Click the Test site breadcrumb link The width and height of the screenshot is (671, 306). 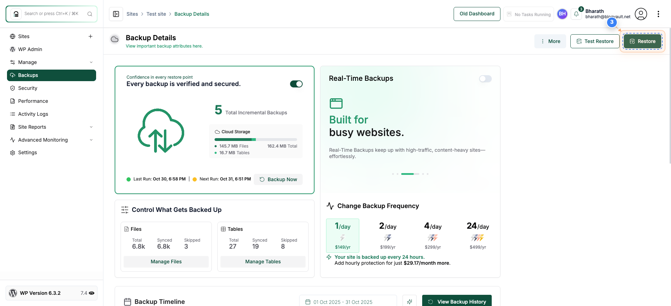pyautogui.click(x=156, y=14)
